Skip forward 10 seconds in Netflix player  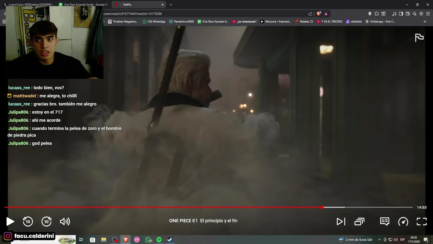click(x=46, y=222)
